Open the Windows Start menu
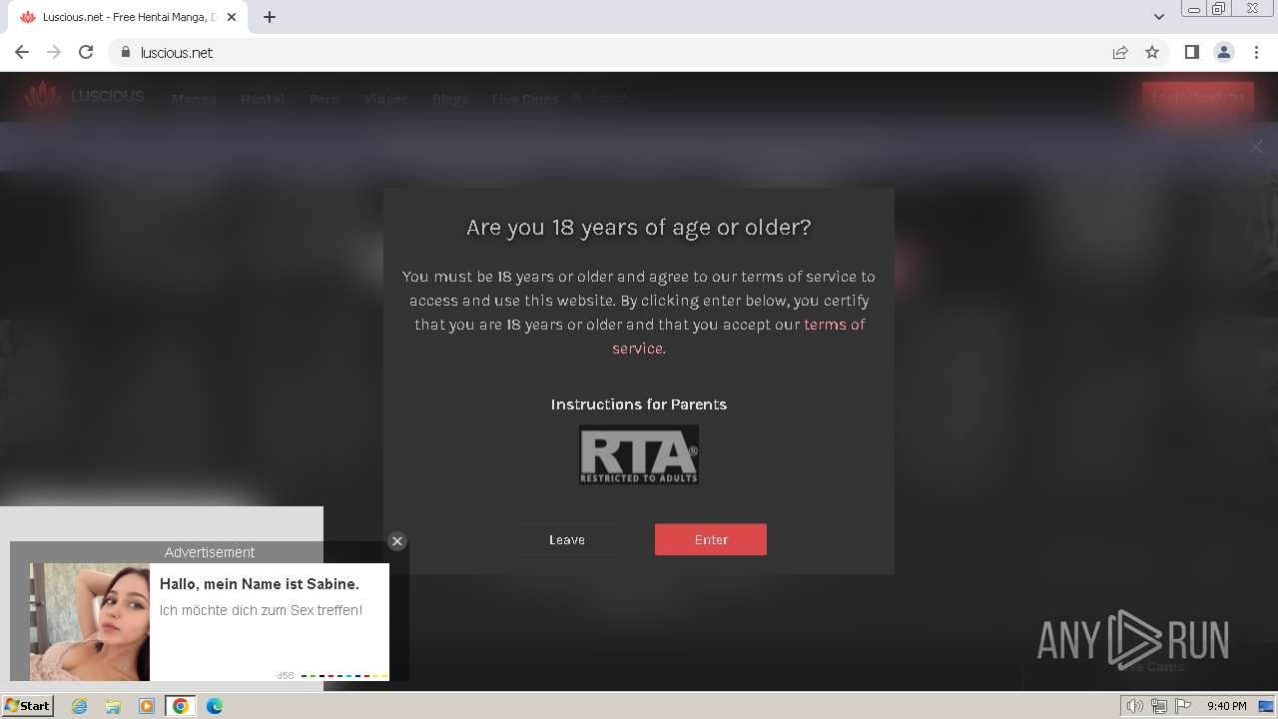1278x719 pixels. [28, 705]
